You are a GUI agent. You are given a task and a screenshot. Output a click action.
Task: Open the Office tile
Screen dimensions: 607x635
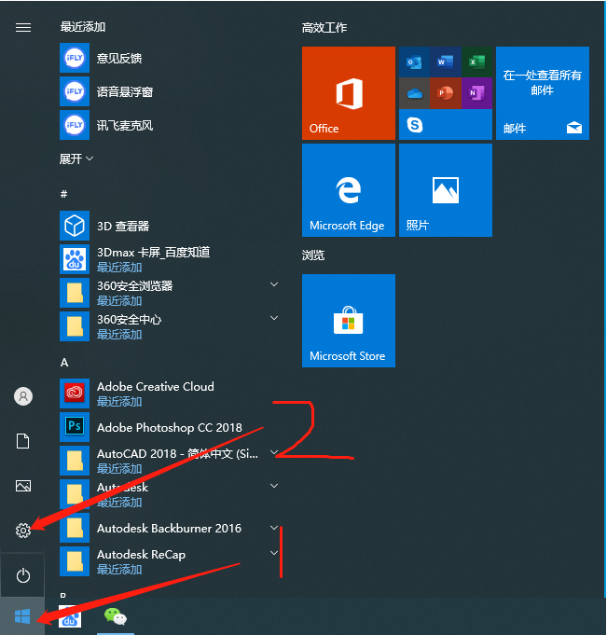(x=349, y=93)
